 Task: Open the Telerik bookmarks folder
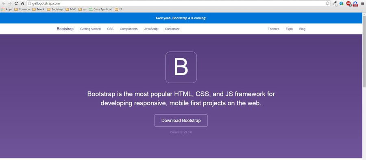pos(38,9)
